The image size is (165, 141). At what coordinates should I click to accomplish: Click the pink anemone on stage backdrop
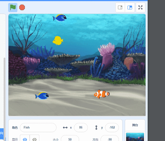(x=106, y=54)
